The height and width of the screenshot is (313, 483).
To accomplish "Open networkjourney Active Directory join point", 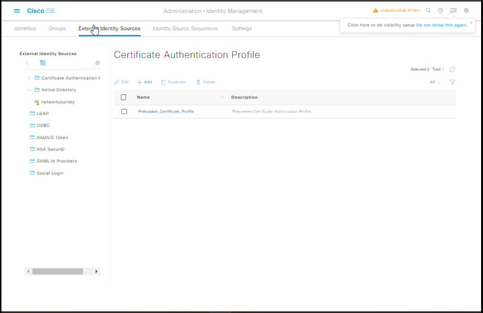I will click(57, 102).
